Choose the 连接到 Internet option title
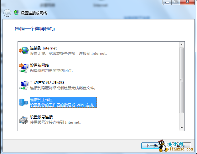The image size is (197, 154). click(44, 48)
